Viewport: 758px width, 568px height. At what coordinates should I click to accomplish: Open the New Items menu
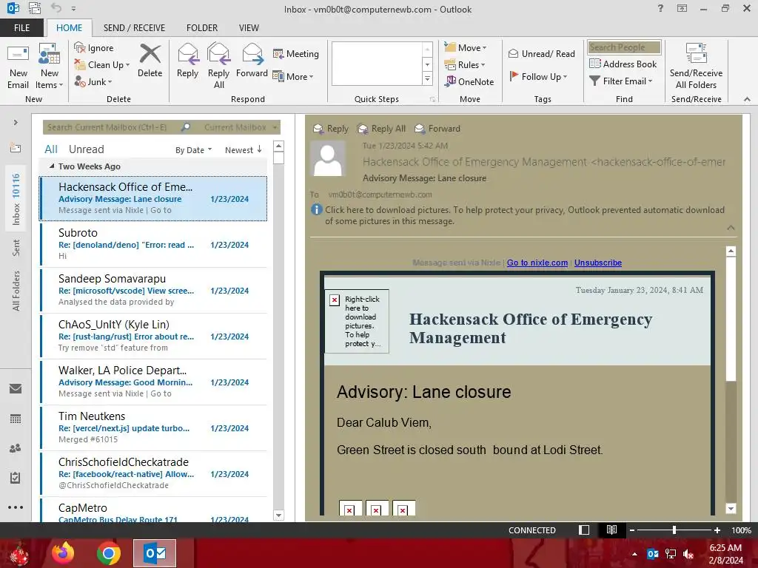pyautogui.click(x=50, y=67)
